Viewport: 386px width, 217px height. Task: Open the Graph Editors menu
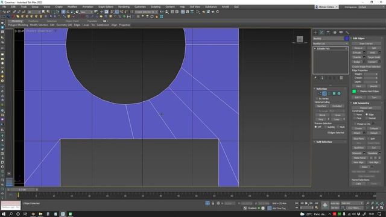[106, 7]
